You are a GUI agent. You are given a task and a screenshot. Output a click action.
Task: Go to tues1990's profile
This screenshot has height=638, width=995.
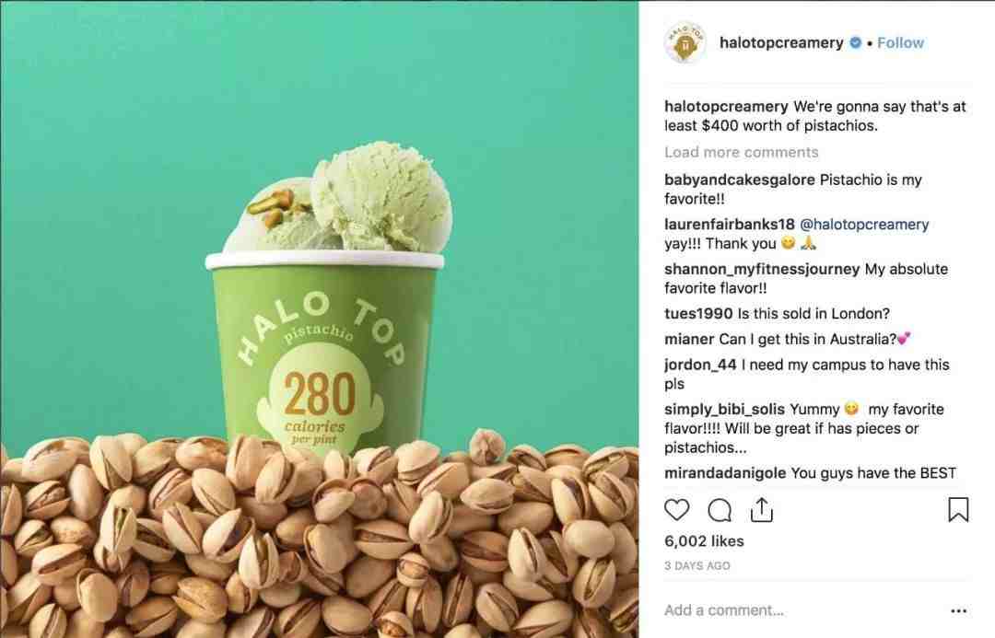(698, 313)
